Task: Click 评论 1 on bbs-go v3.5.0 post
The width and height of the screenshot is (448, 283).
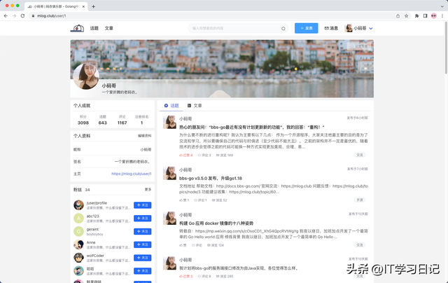Action: (x=200, y=200)
